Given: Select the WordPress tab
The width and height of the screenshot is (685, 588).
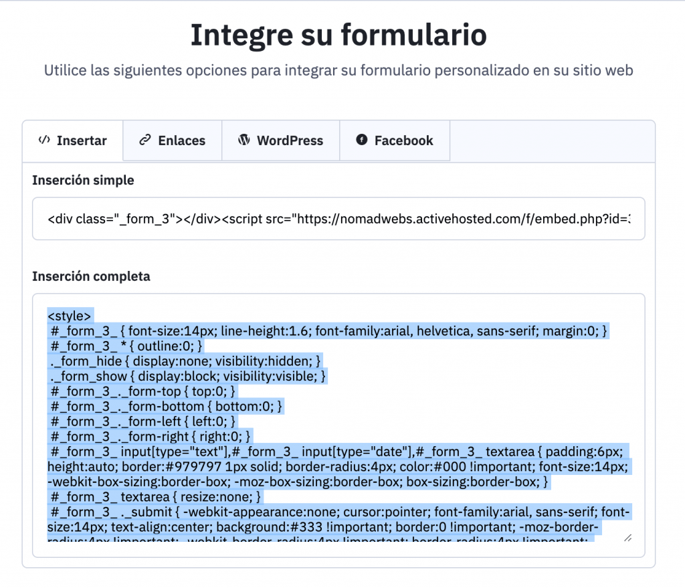Looking at the screenshot, I should click(281, 140).
